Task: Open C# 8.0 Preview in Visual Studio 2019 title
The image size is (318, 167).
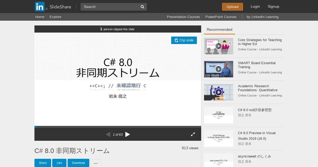Action: [257, 136]
